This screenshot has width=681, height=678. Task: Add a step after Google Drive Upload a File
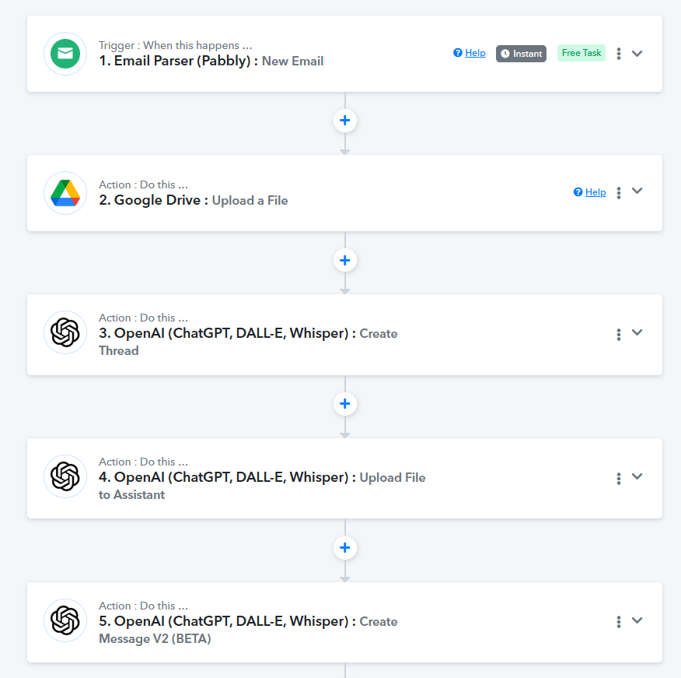[345, 260]
